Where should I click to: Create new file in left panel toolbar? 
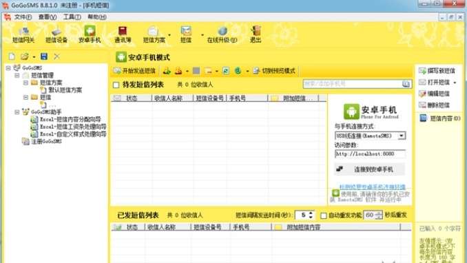pos(12,56)
